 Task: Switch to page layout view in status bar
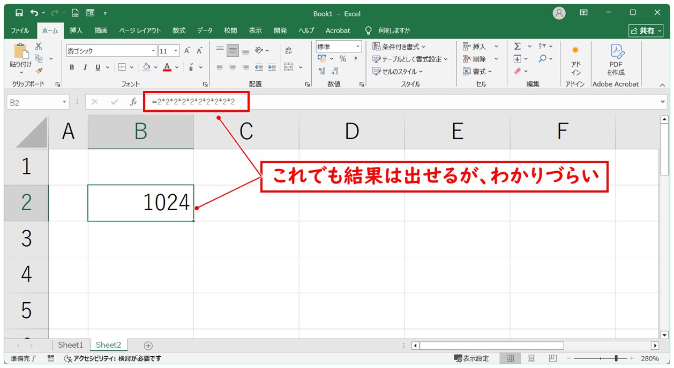point(531,358)
